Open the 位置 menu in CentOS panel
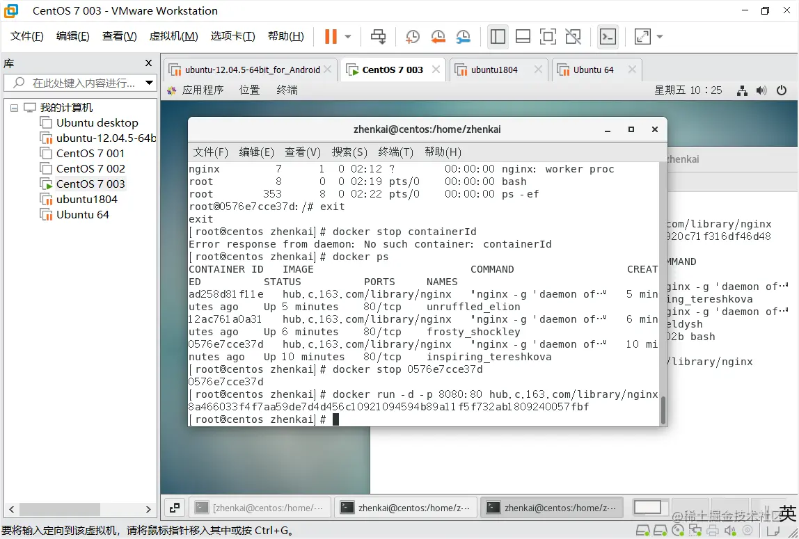Screen dimensions: 799x539 [x=250, y=90]
